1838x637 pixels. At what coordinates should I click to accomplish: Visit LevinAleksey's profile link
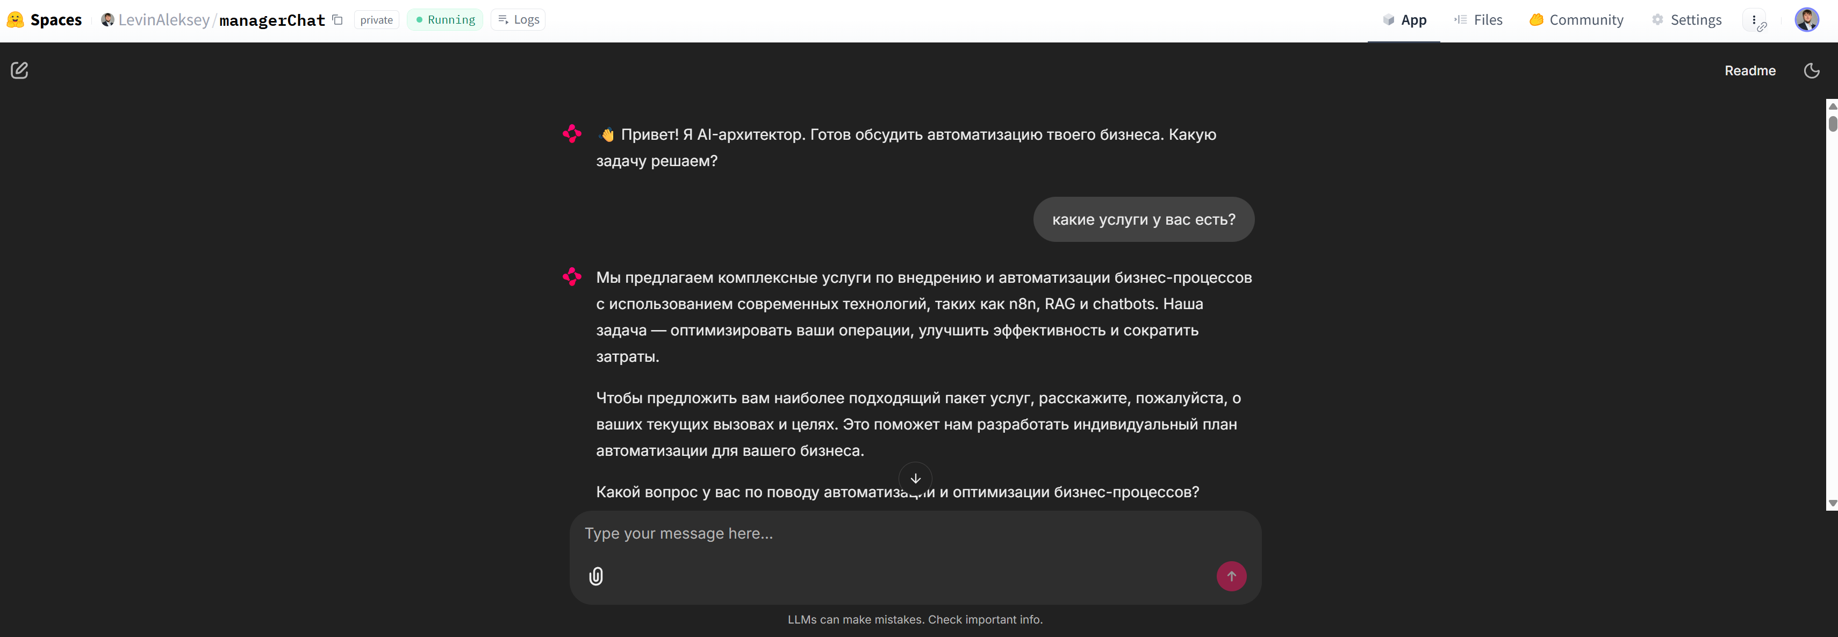(163, 20)
